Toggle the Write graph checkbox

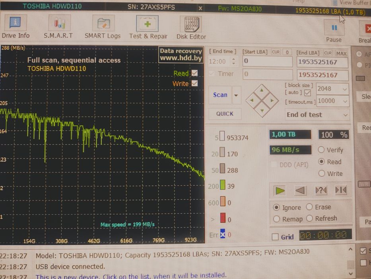click(x=195, y=83)
